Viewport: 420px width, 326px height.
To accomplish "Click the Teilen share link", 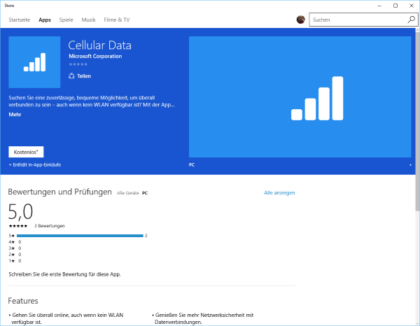I will pyautogui.click(x=84, y=76).
